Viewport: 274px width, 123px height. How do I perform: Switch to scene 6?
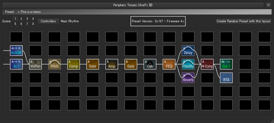21,24
